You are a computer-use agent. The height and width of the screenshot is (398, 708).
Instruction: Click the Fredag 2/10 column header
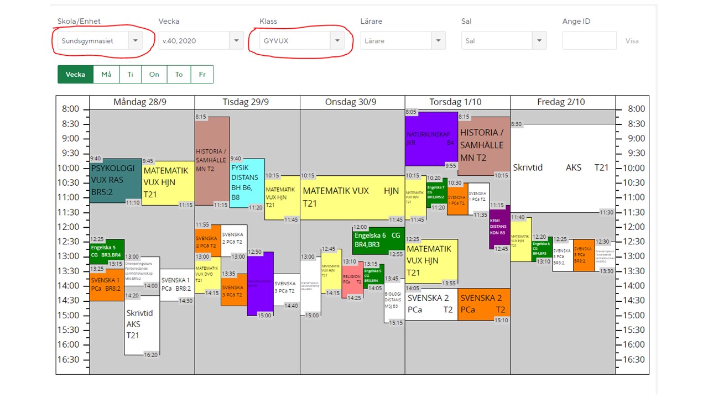(x=563, y=102)
